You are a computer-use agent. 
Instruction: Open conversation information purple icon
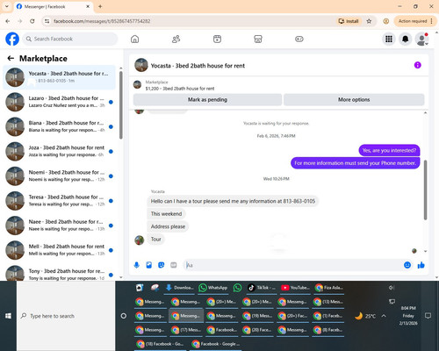[x=418, y=65]
